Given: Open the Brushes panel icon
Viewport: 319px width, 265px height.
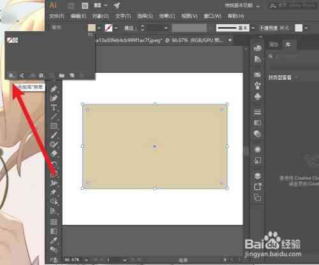Looking at the screenshot, I should tap(258, 85).
